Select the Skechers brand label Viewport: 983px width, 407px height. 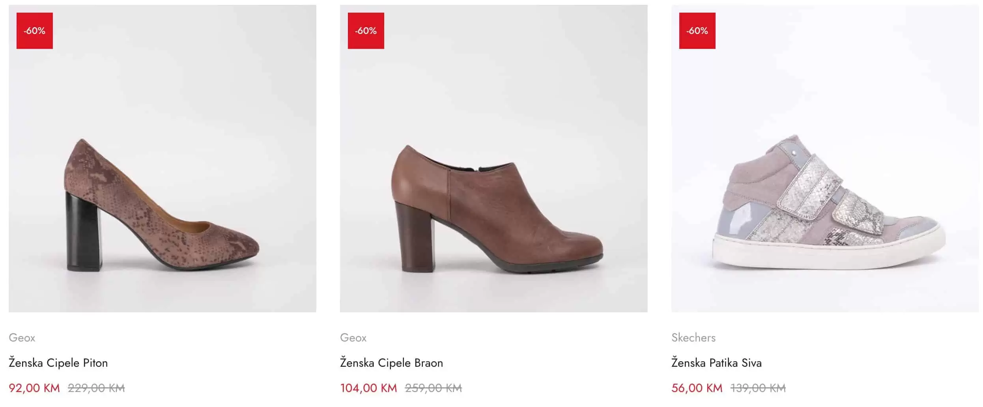pos(693,338)
